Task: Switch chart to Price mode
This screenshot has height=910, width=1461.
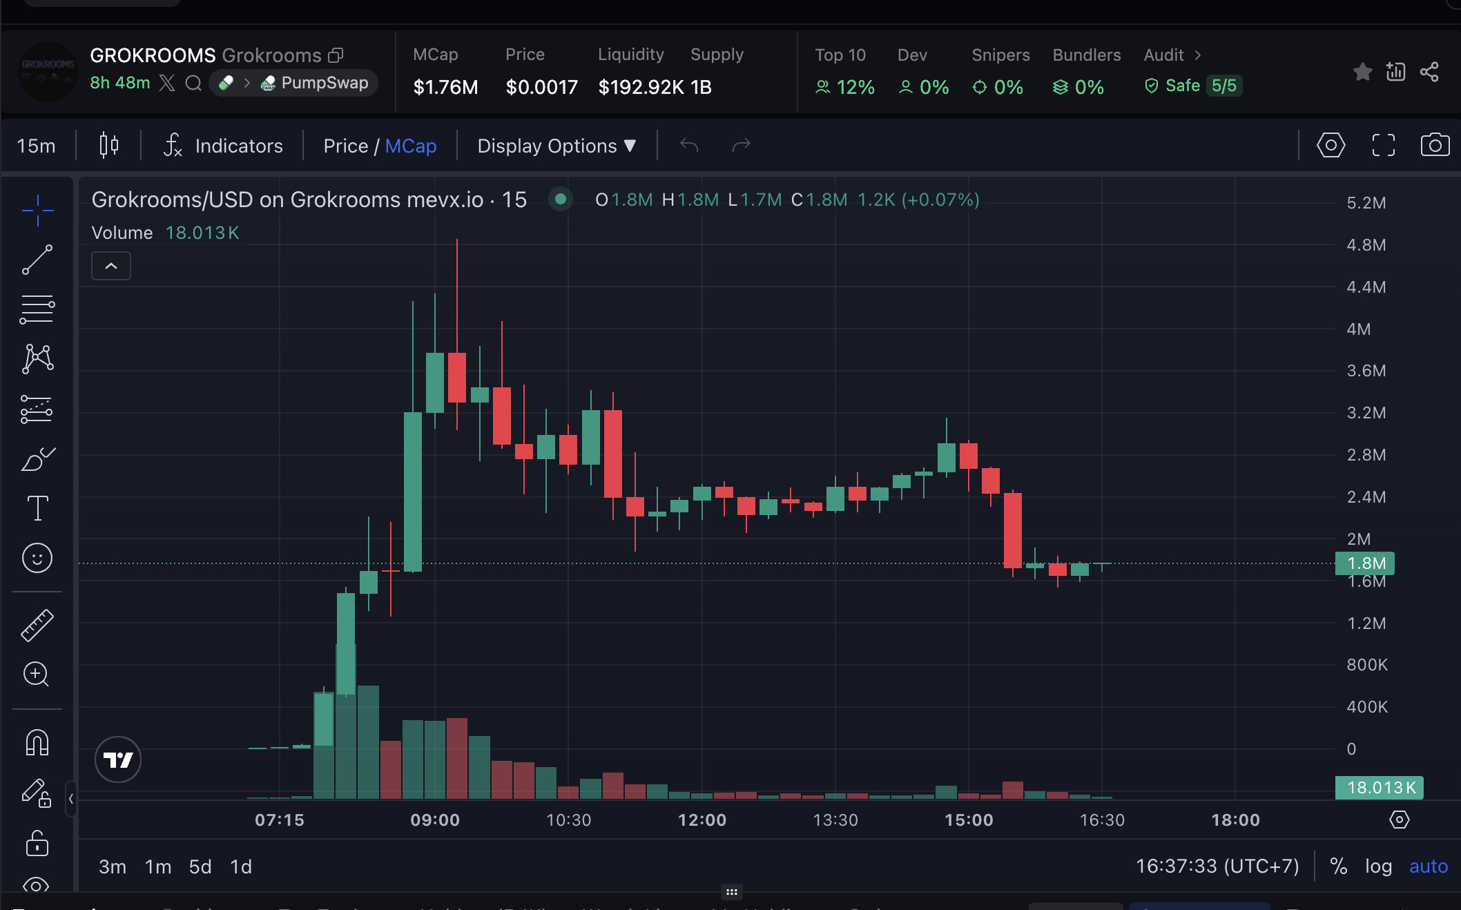Action: point(345,146)
